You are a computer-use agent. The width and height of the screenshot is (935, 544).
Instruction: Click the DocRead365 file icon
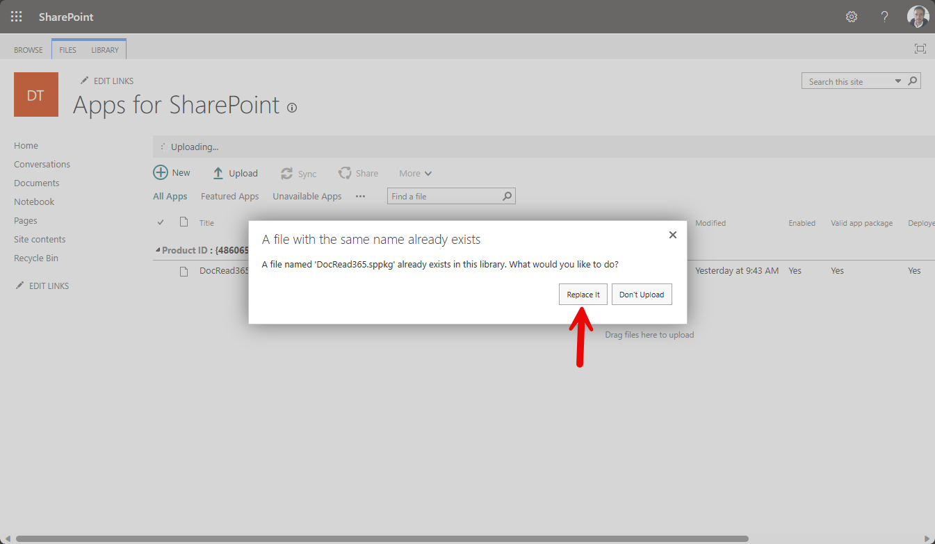click(x=184, y=271)
